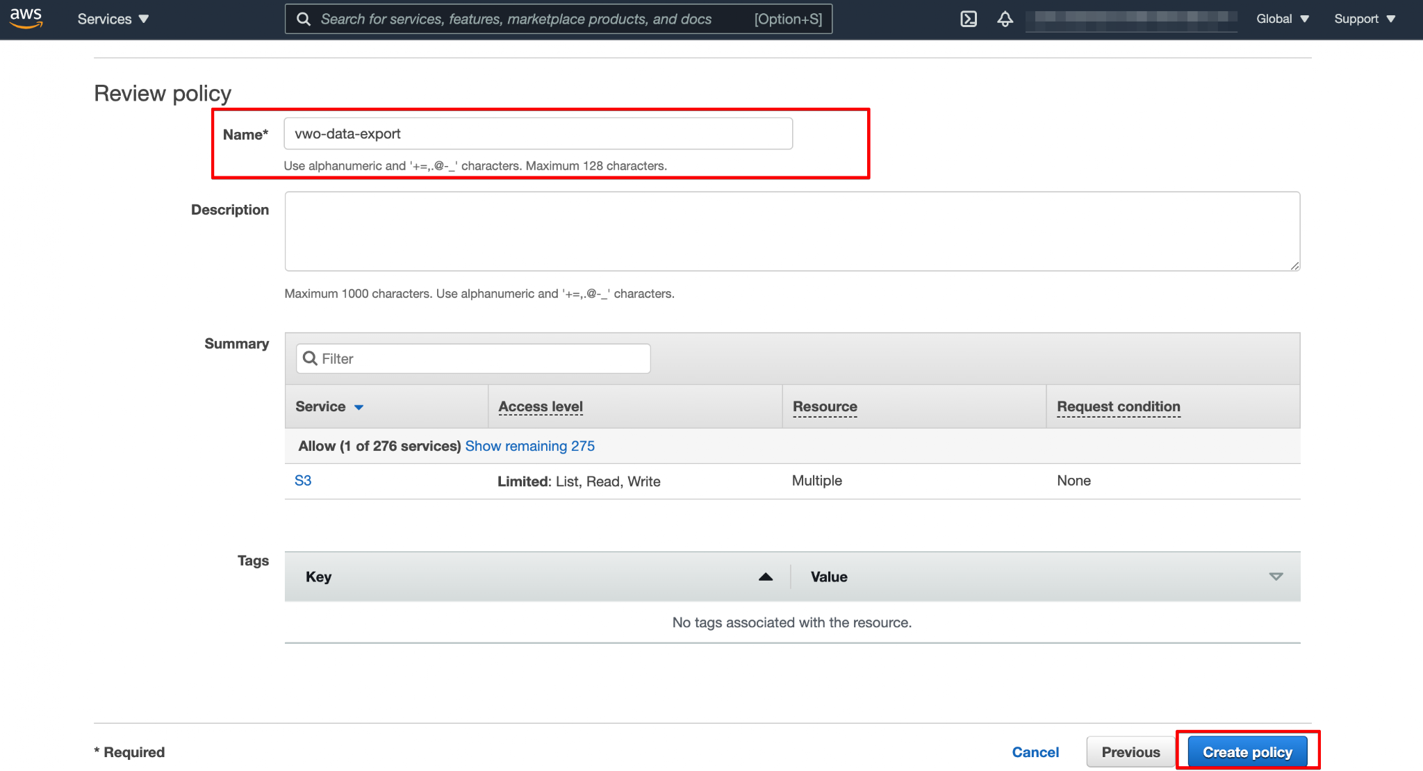Open the AWS home logo
This screenshot has width=1423, height=771.
tap(26, 19)
